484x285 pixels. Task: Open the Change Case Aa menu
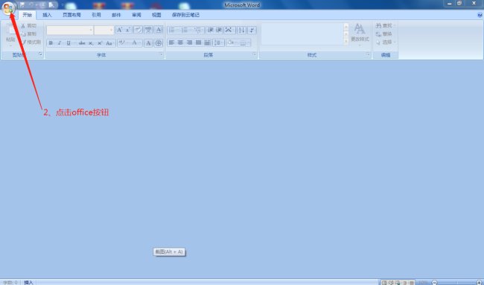[x=109, y=43]
